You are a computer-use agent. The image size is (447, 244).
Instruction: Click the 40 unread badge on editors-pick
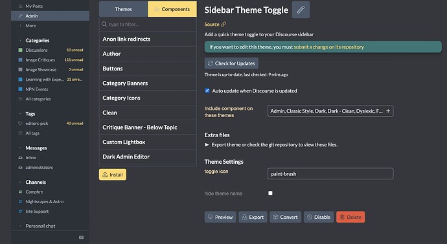pyautogui.click(x=74, y=123)
